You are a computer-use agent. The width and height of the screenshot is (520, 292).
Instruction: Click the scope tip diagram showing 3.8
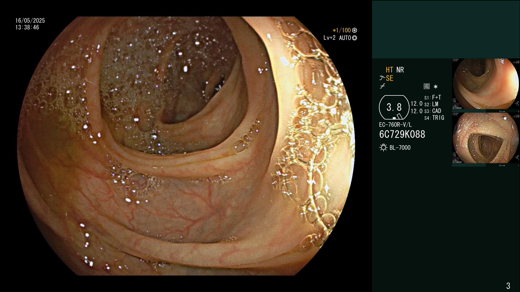(394, 107)
